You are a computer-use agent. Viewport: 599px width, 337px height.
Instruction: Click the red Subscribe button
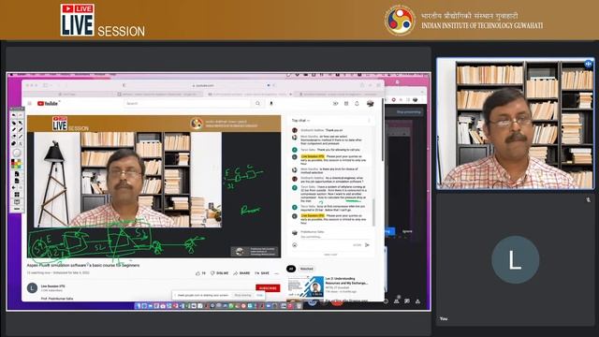[268, 287]
